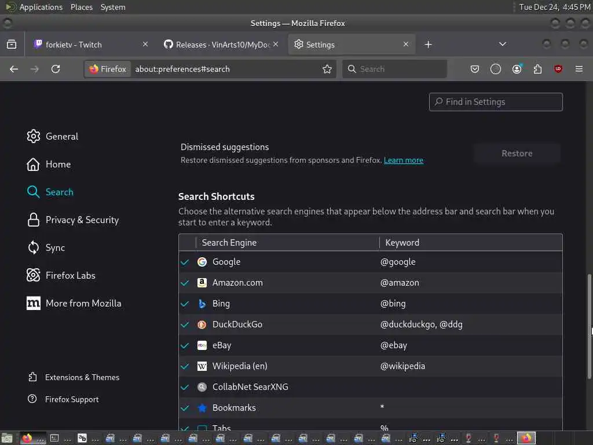
Task: Click Restore dismissed suggestions button
Action: (x=517, y=153)
